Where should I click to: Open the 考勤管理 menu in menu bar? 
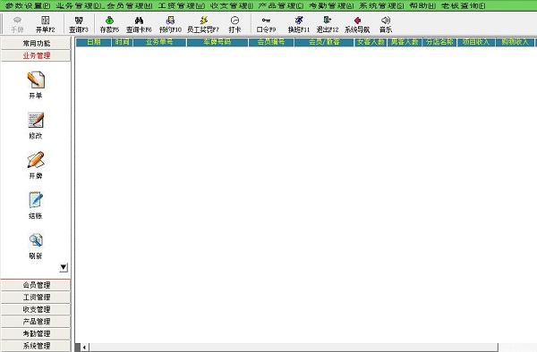tap(331, 6)
